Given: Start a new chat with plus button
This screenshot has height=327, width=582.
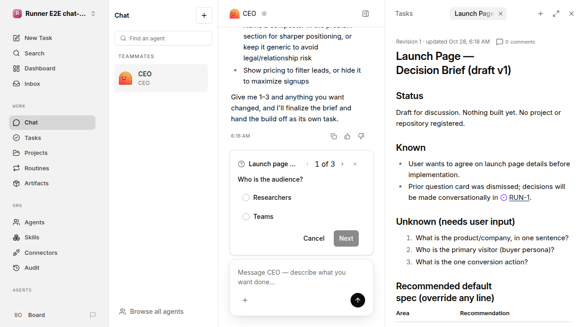Looking at the screenshot, I should pyautogui.click(x=204, y=15).
